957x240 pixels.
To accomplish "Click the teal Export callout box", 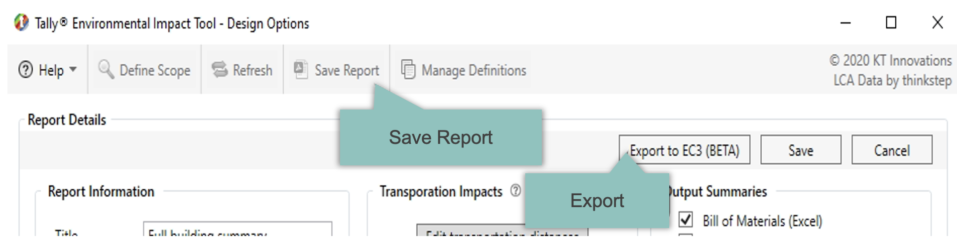I will coord(597,201).
